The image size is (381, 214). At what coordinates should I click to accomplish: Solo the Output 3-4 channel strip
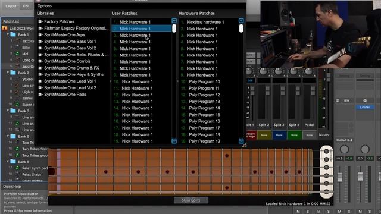coord(349,212)
